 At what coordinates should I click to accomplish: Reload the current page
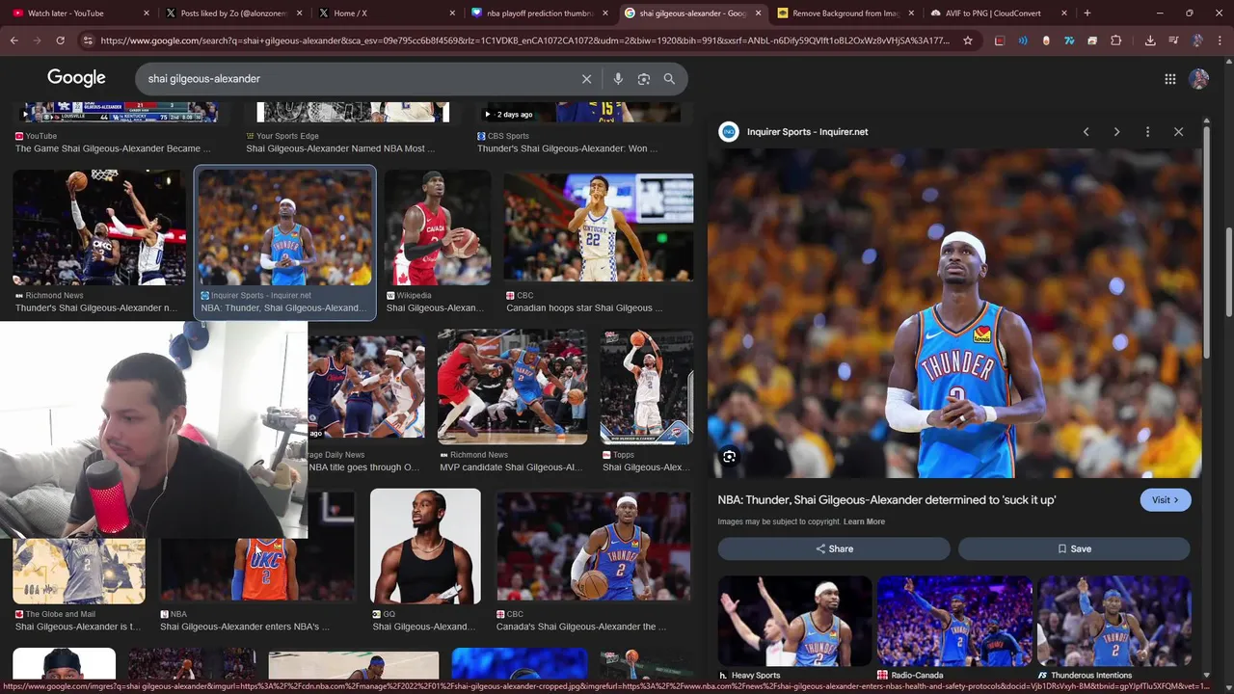[x=60, y=40]
